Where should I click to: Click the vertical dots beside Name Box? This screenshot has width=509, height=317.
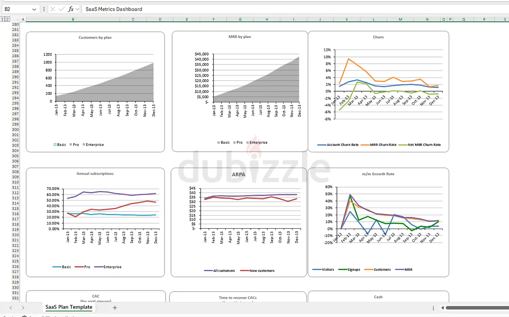[44, 9]
